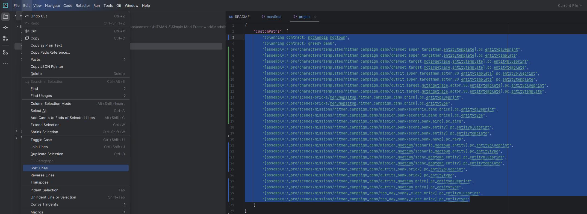Screen dimensions: 587x214
Task: Click the scissors icon beside Cut
Action: 27,31
